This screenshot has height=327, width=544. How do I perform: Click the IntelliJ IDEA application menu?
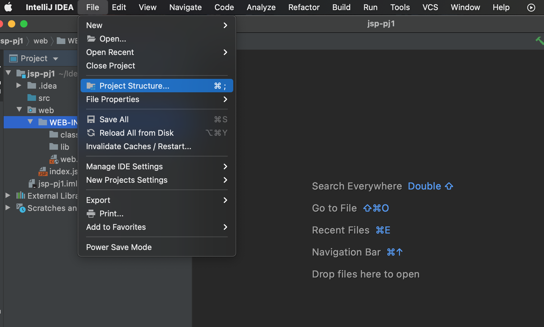pos(49,7)
